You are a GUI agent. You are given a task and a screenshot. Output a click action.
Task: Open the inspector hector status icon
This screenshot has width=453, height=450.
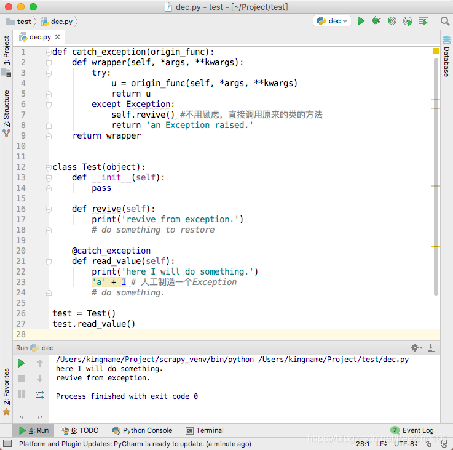444,444
